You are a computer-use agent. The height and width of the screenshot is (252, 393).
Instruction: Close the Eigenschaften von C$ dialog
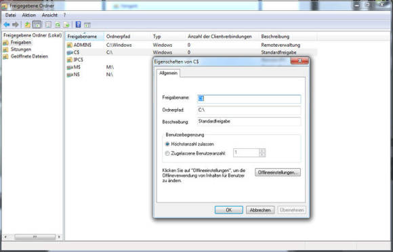click(x=299, y=61)
